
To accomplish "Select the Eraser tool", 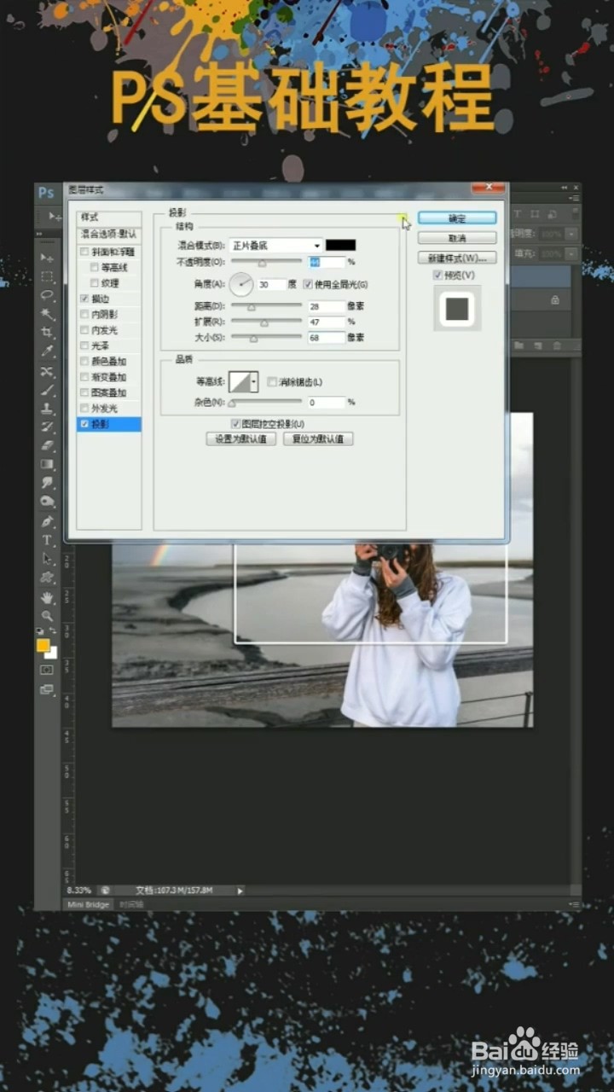I will click(47, 445).
